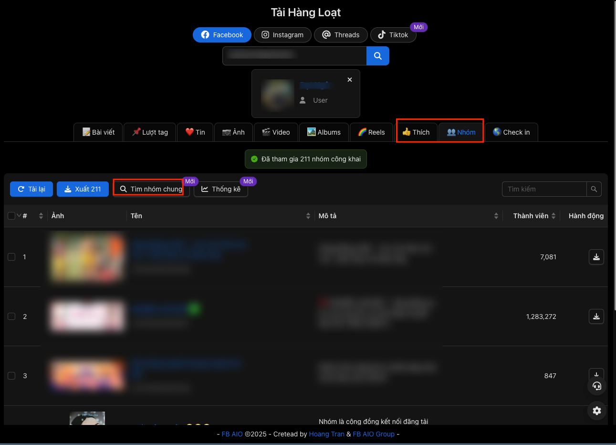Open the Thích tab
Viewport: 616px width, 445px height.
point(416,132)
